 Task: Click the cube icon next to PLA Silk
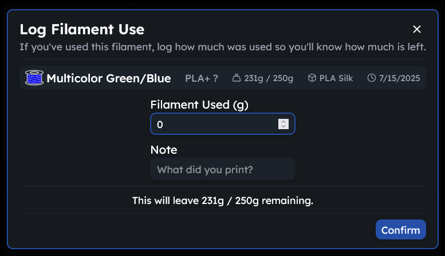pos(312,78)
